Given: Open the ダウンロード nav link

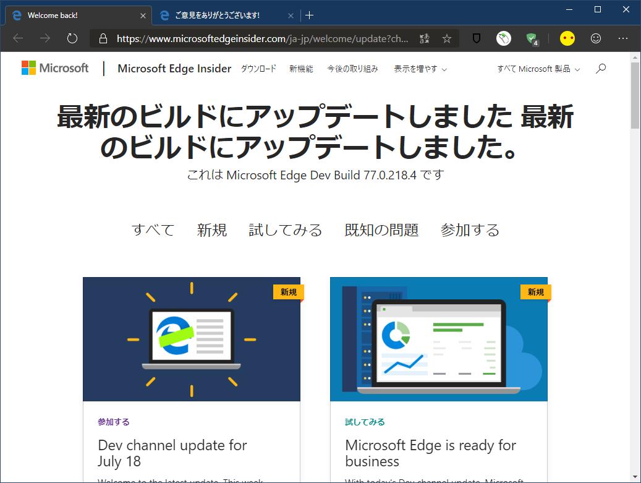Looking at the screenshot, I should coord(258,69).
